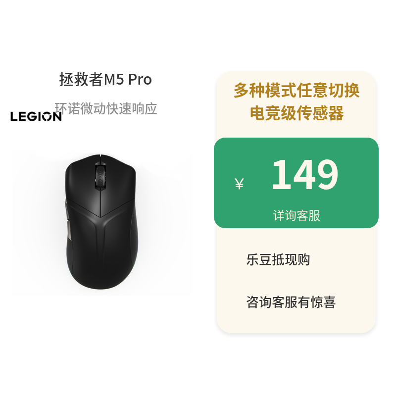Click the 电竞级传感器 headline
The image size is (396, 396).
[x=297, y=113]
